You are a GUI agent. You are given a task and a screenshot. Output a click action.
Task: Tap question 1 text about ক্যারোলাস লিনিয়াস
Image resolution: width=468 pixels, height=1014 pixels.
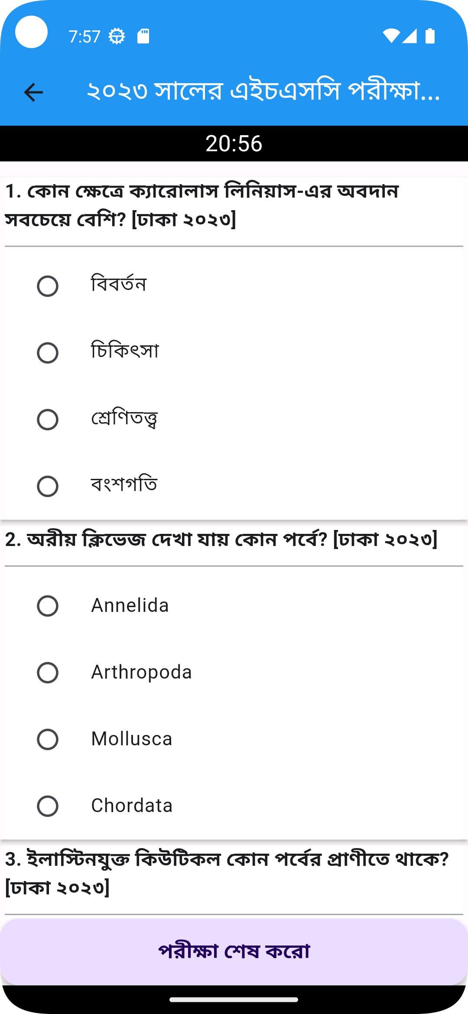(202, 205)
